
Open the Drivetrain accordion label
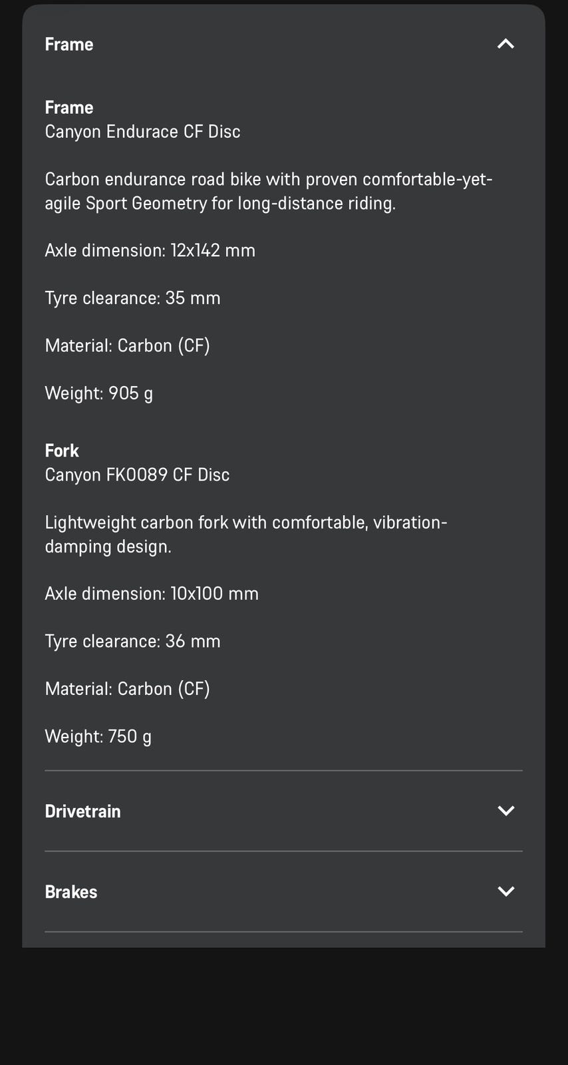83,811
